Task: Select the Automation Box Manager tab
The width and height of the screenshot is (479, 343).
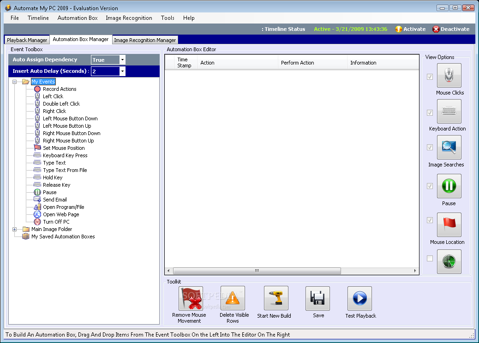Action: 81,39
